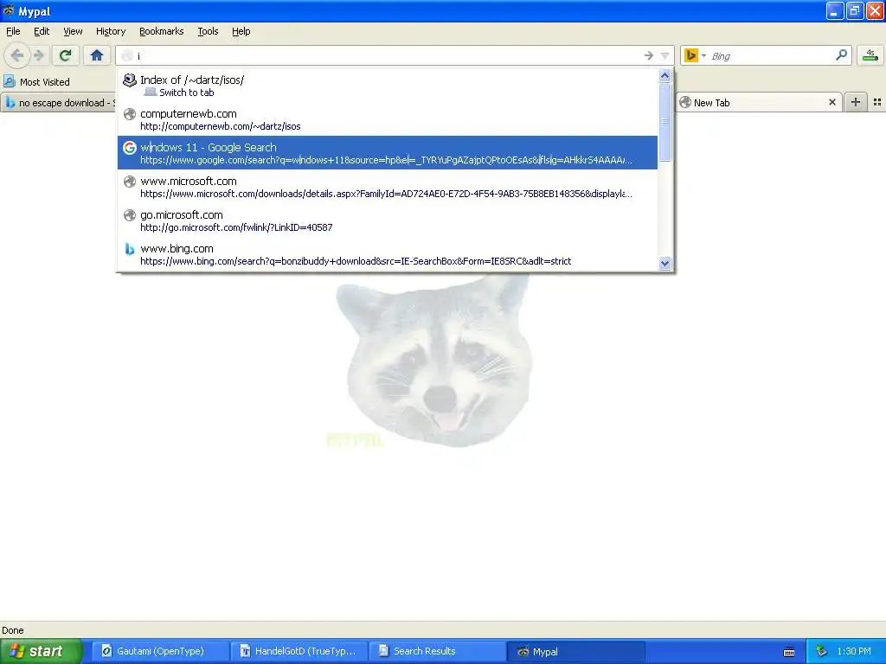
Task: Open the Most Visited bookmarks folder
Action: click(37, 82)
